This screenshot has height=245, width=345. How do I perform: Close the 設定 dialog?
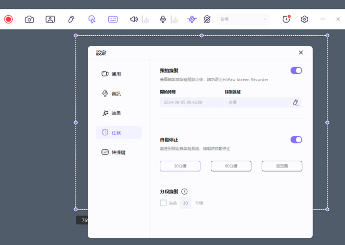(301, 52)
